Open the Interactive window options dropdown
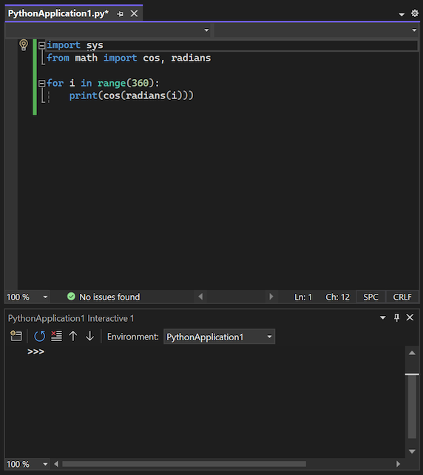The image size is (423, 475). pos(383,317)
